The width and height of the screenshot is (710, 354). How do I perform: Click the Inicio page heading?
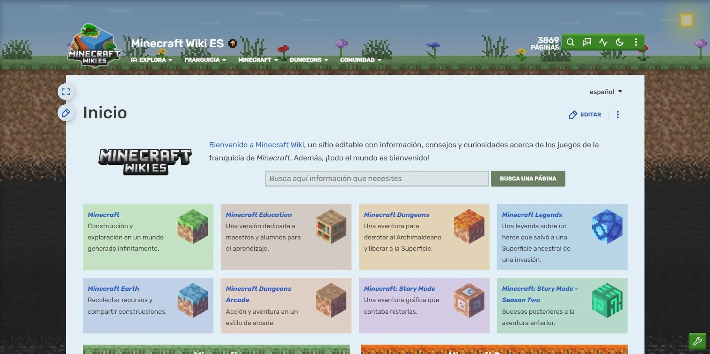[x=105, y=113]
